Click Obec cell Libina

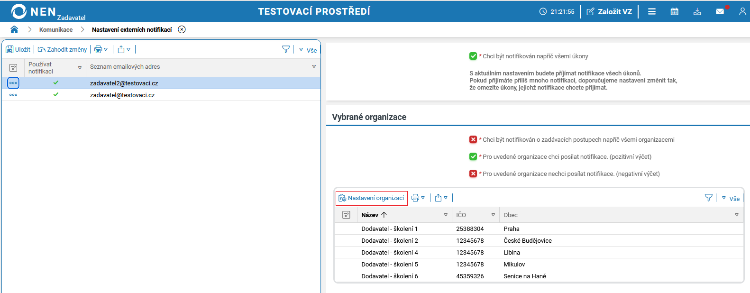point(512,252)
